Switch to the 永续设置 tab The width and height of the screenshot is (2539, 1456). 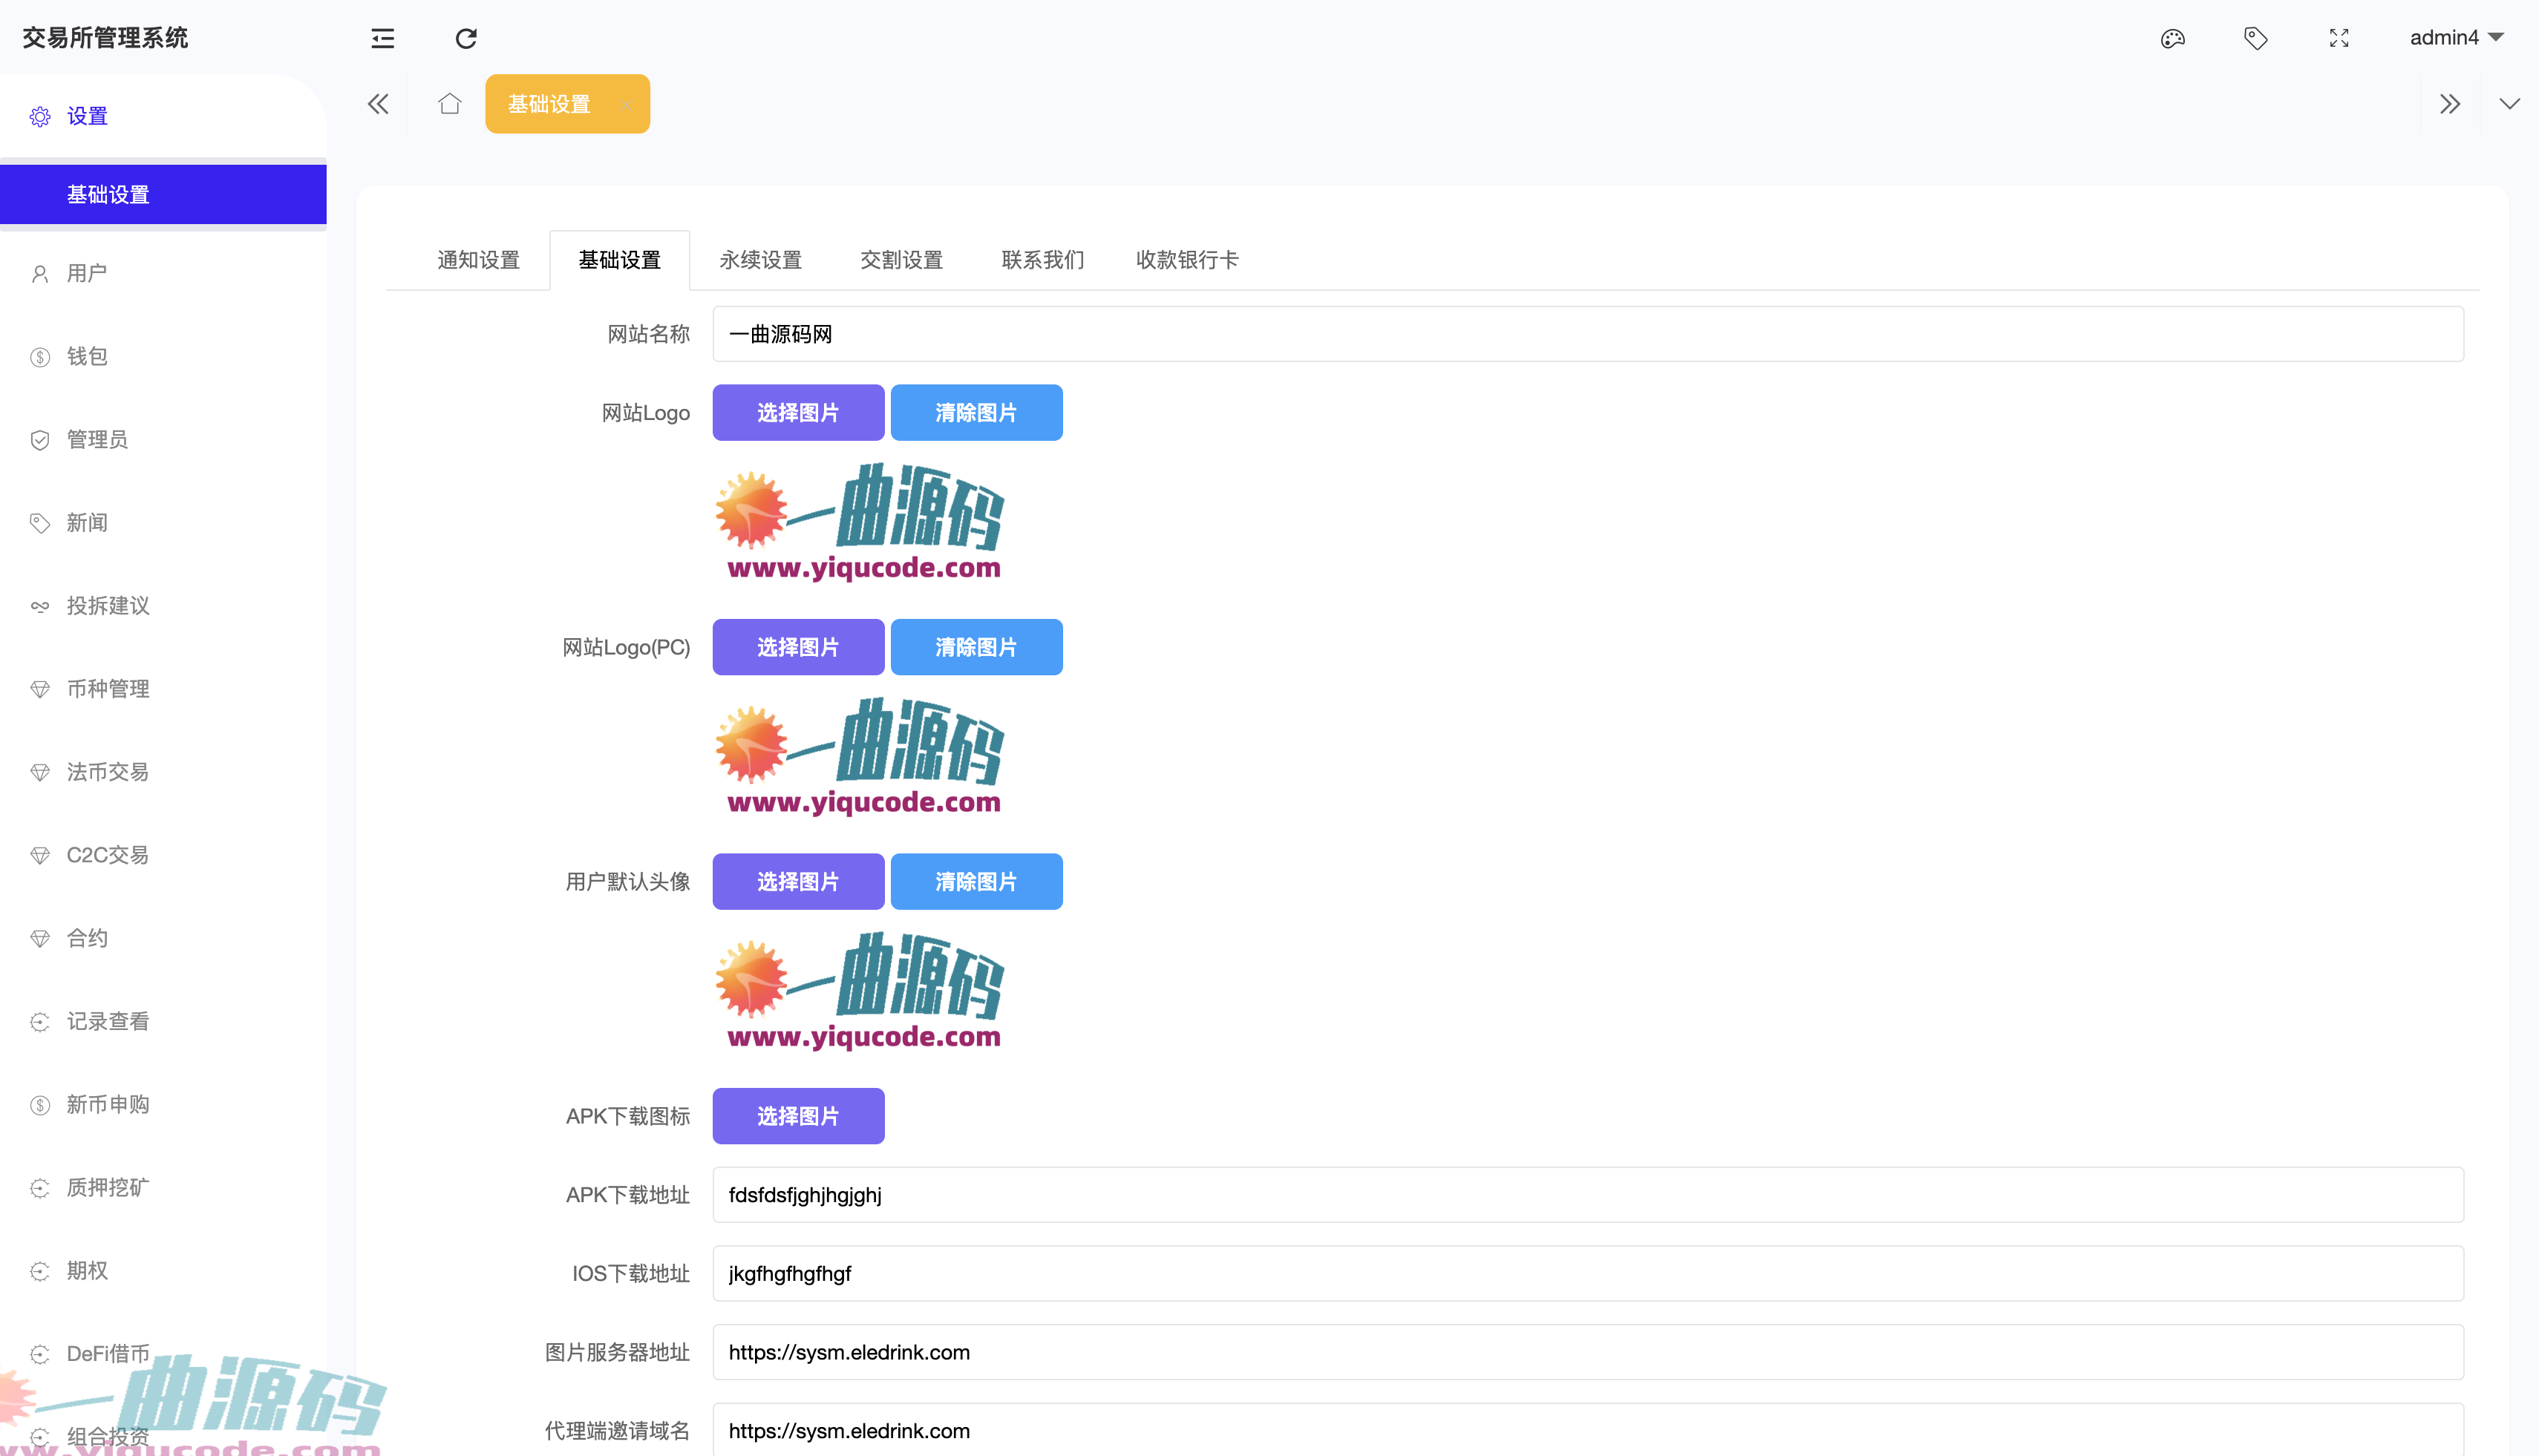(760, 260)
